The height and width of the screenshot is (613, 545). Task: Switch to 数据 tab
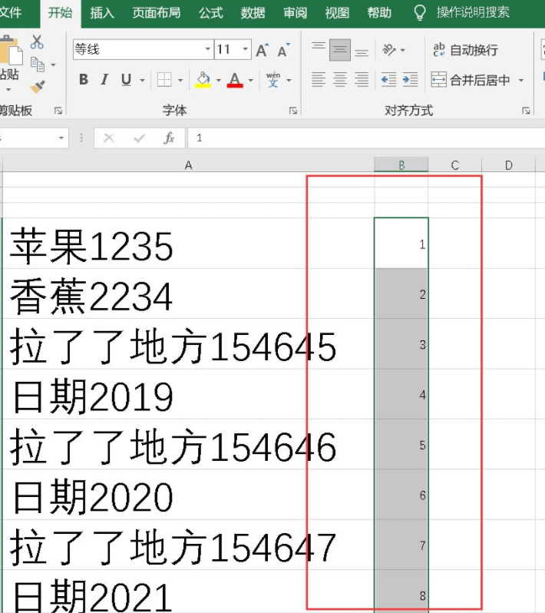pos(253,13)
